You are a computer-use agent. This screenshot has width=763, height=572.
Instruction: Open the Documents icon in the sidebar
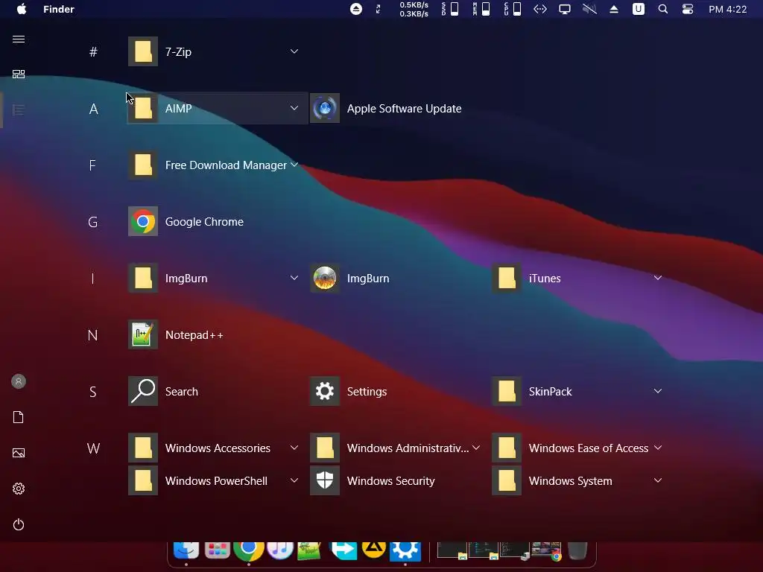pyautogui.click(x=19, y=417)
